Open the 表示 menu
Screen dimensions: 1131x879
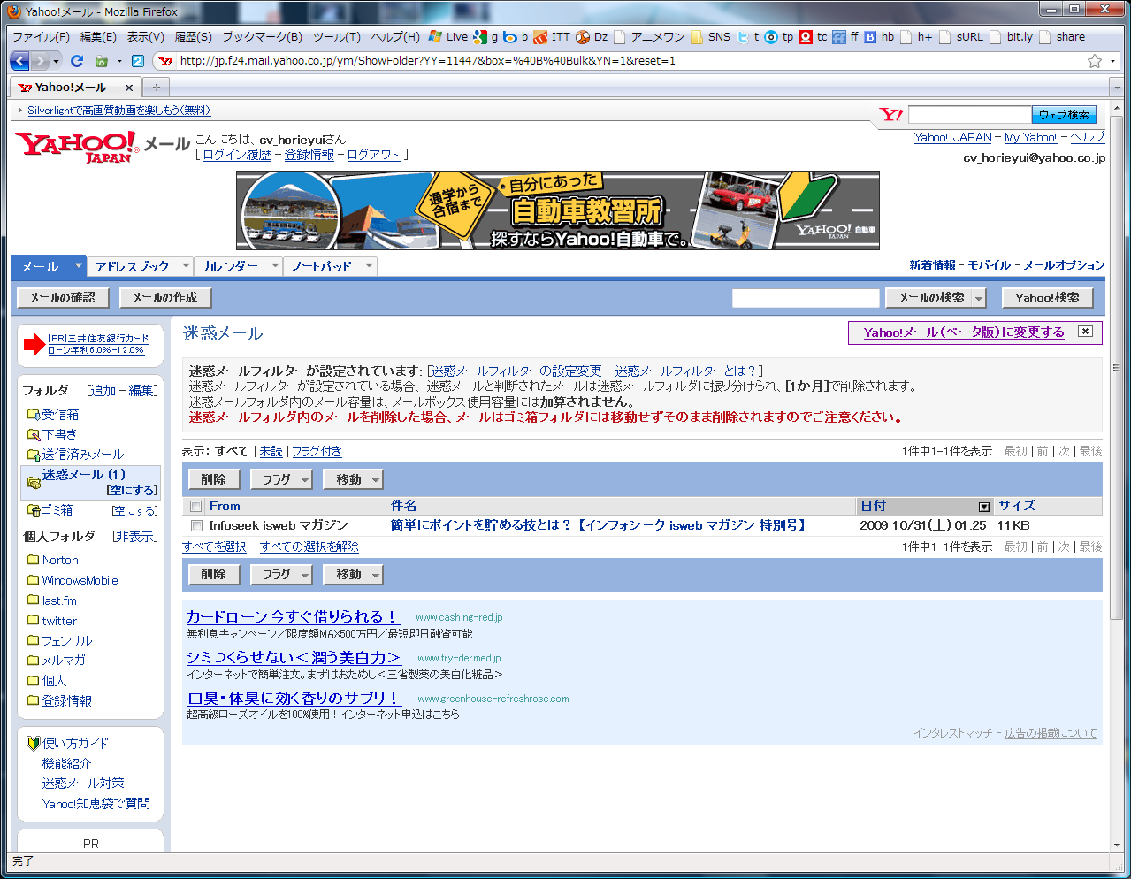click(x=145, y=37)
